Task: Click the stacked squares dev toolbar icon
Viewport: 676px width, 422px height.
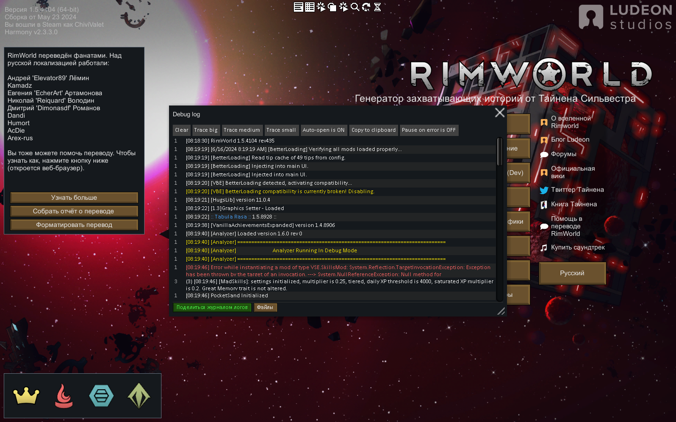Action: pos(332,7)
